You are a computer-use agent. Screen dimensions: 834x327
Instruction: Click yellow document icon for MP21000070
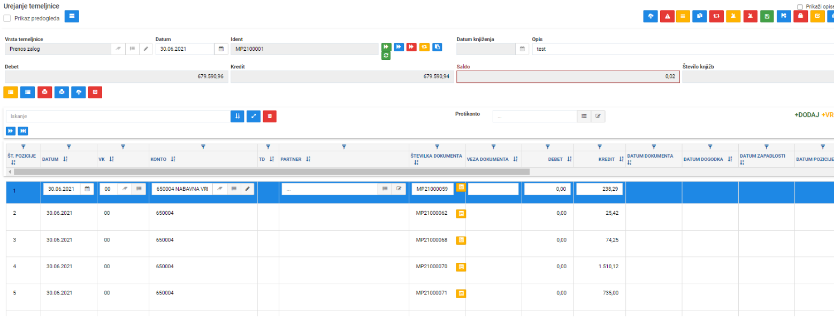pos(461,267)
